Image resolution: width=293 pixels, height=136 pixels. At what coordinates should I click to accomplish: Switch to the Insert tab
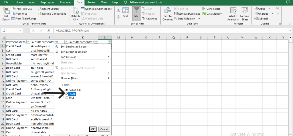point(31,2)
